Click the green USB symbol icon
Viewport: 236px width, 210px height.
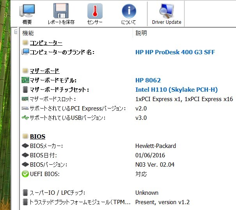click(25, 117)
